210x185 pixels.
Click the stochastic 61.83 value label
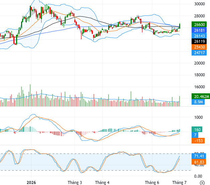pyautogui.click(x=199, y=162)
